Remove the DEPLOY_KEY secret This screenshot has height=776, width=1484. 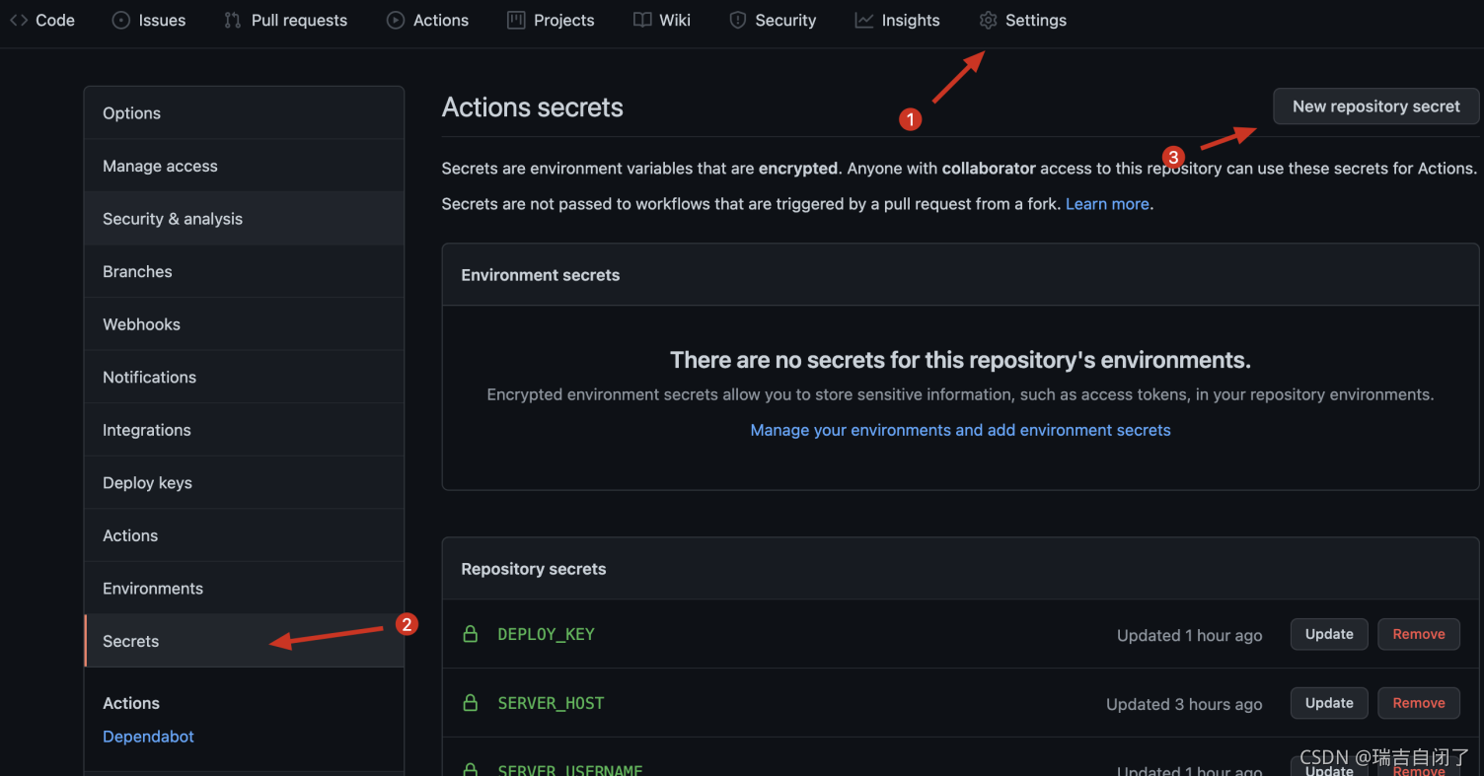[1419, 634]
